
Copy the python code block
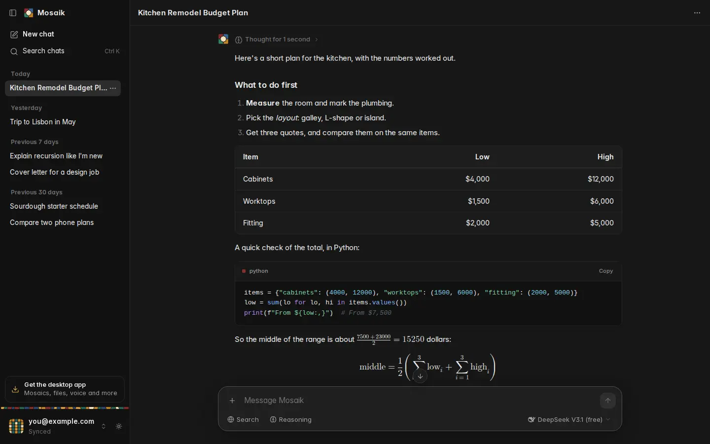point(606,271)
